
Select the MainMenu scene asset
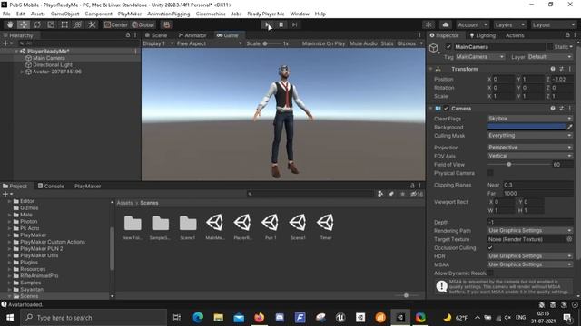click(x=215, y=226)
